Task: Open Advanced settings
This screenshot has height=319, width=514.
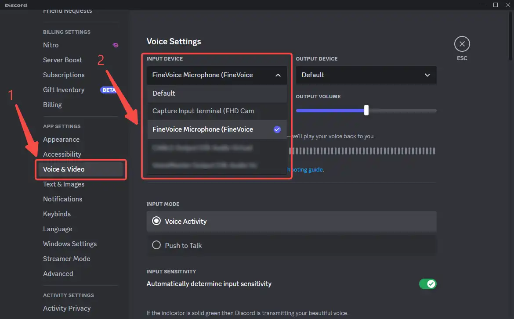Action: pyautogui.click(x=58, y=273)
